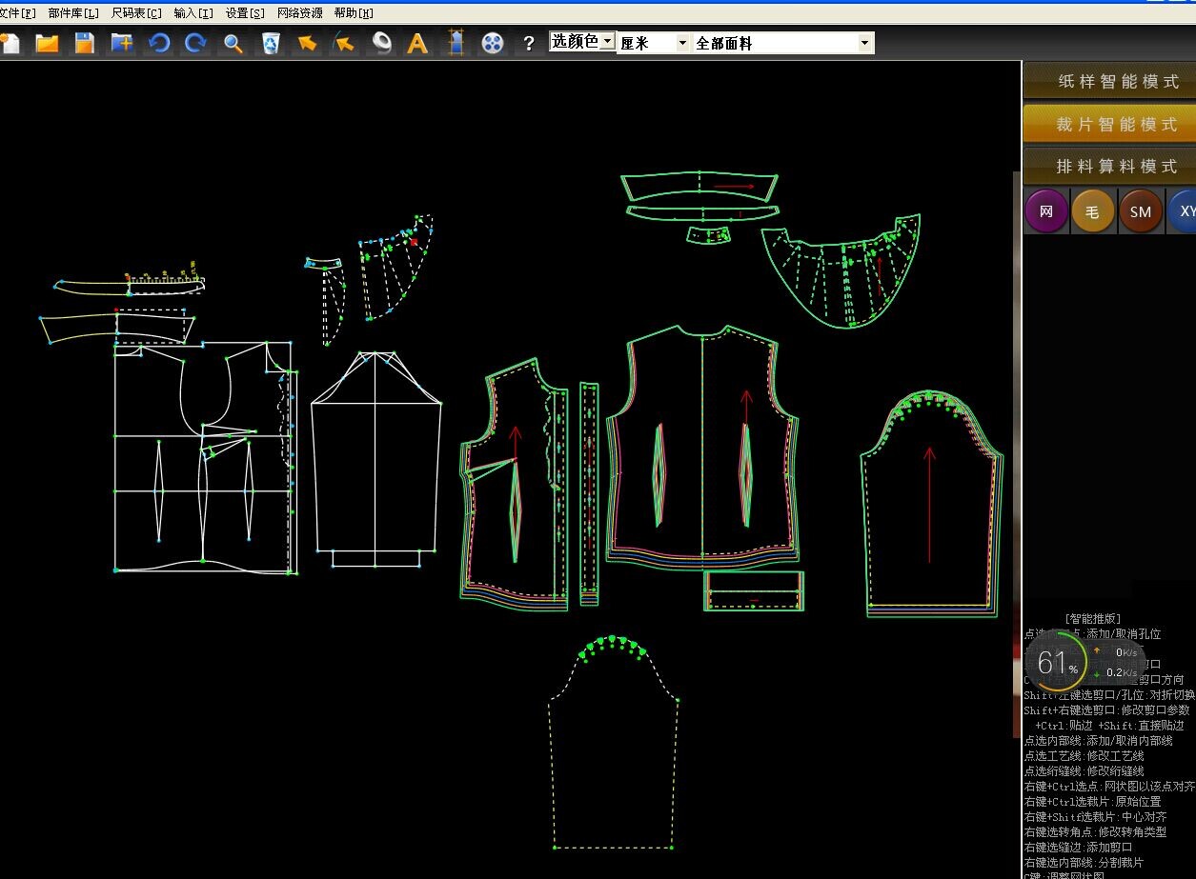Screen dimensions: 1196x879
Task: Expand the 全部面料 fabric dropdown
Action: coord(782,43)
